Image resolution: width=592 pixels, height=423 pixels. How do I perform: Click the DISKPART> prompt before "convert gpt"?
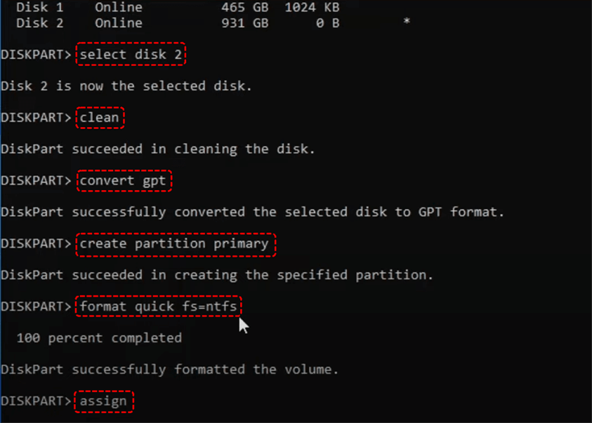[36, 180]
